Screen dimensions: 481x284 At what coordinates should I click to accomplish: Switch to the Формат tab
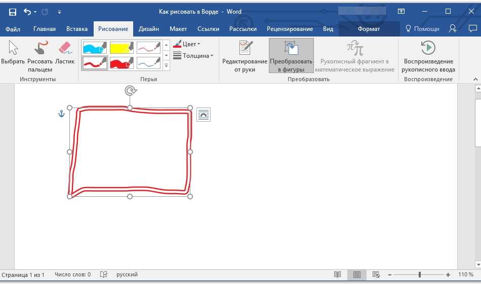pyautogui.click(x=369, y=29)
